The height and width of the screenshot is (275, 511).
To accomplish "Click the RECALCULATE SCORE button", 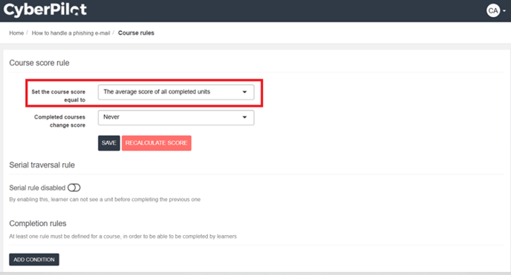I will point(157,143).
